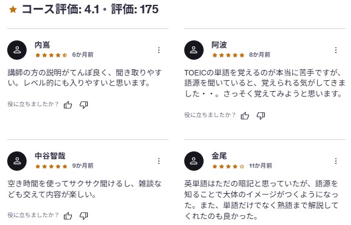Click thumbs up on 内嶌's review

coord(68,105)
